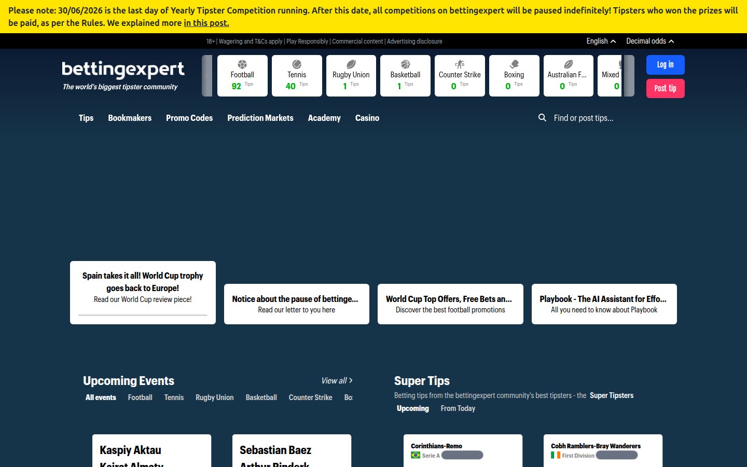Click the Upcoming Events heading
747x467 pixels.
[129, 381]
